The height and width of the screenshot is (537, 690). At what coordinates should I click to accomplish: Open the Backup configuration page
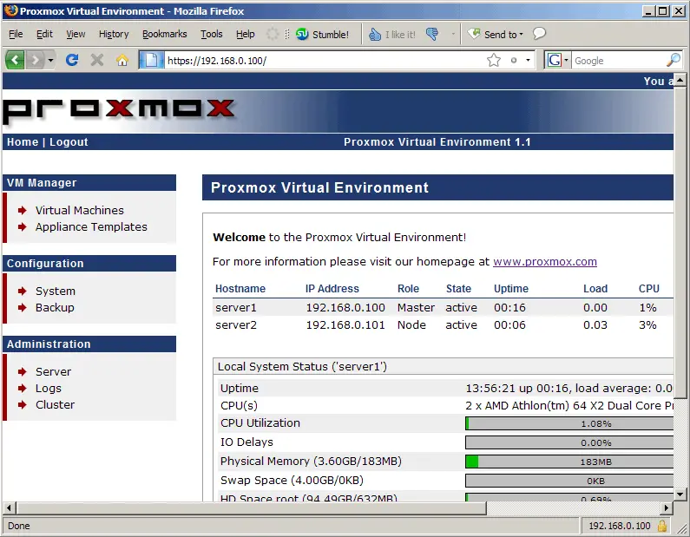point(55,307)
